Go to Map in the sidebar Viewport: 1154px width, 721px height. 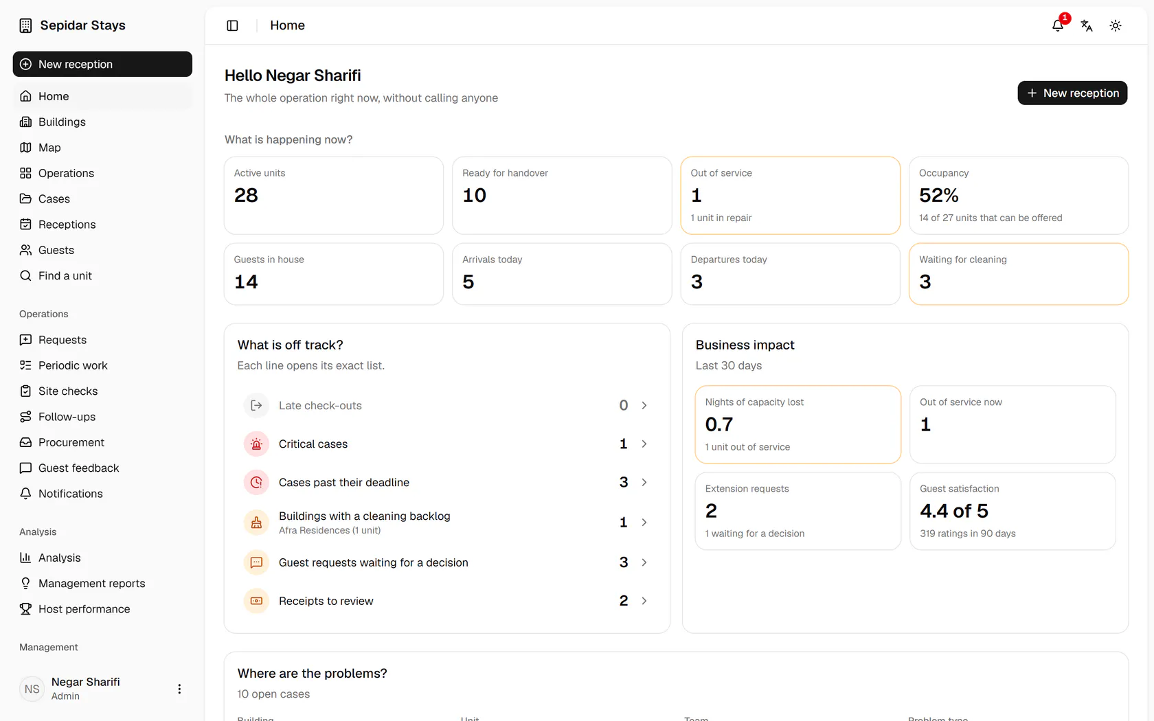pyautogui.click(x=102, y=148)
